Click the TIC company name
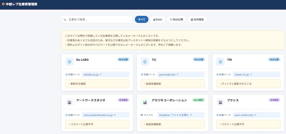Viewport: 286px width, 134px height. pos(154,60)
